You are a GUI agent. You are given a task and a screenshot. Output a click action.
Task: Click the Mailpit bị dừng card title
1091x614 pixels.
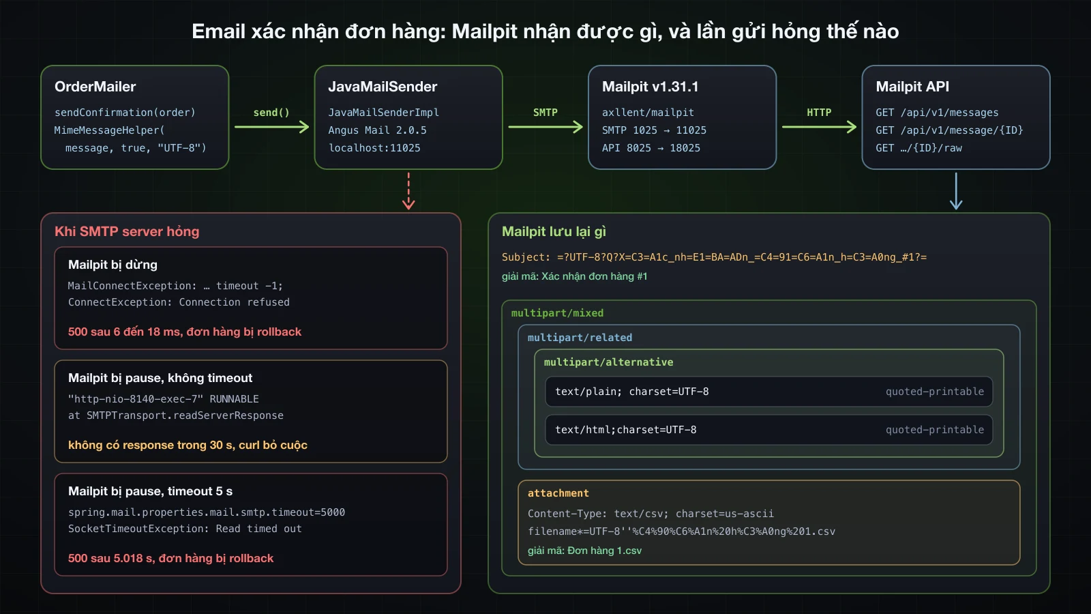113,265
